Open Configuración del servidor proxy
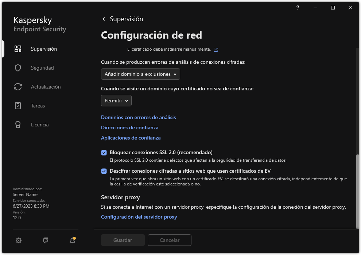The width and height of the screenshot is (361, 255). tap(139, 217)
